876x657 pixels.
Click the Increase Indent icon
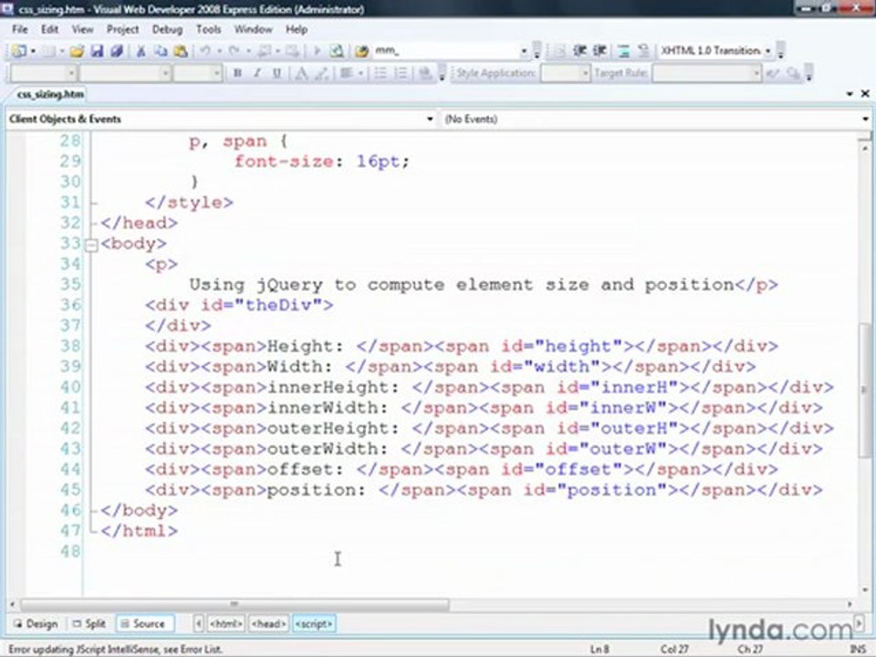(x=600, y=51)
